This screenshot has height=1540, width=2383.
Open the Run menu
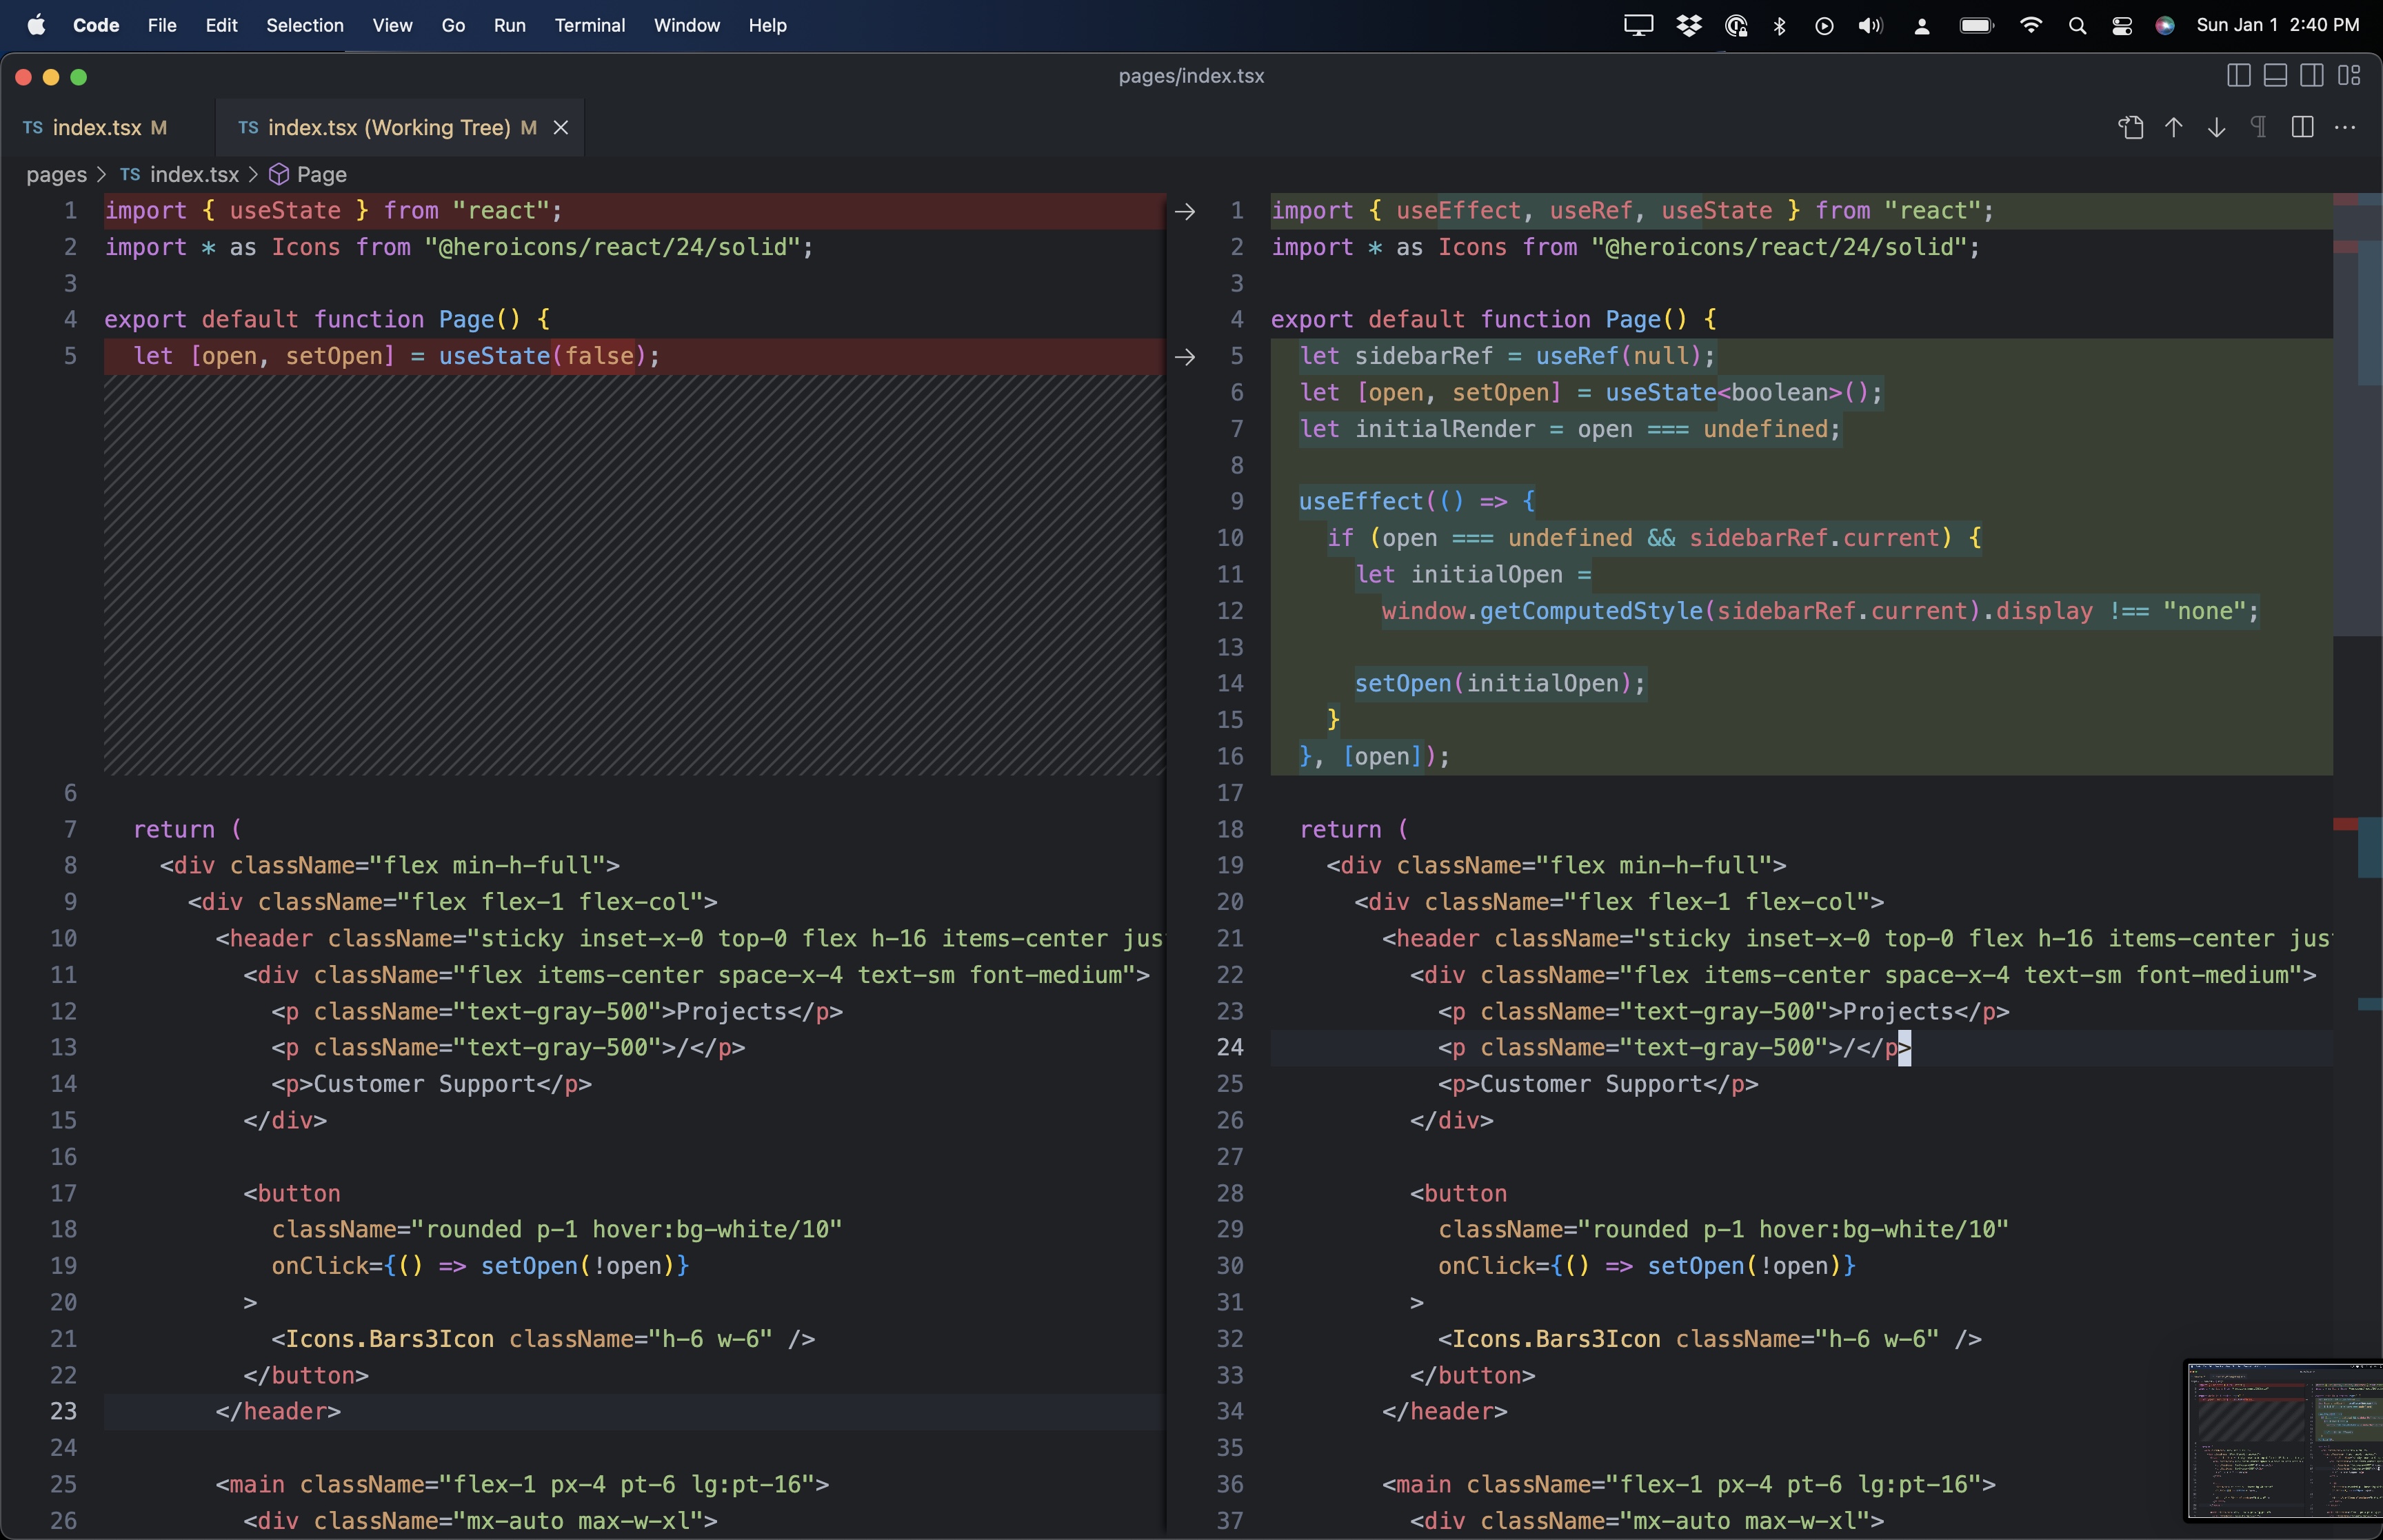509,25
